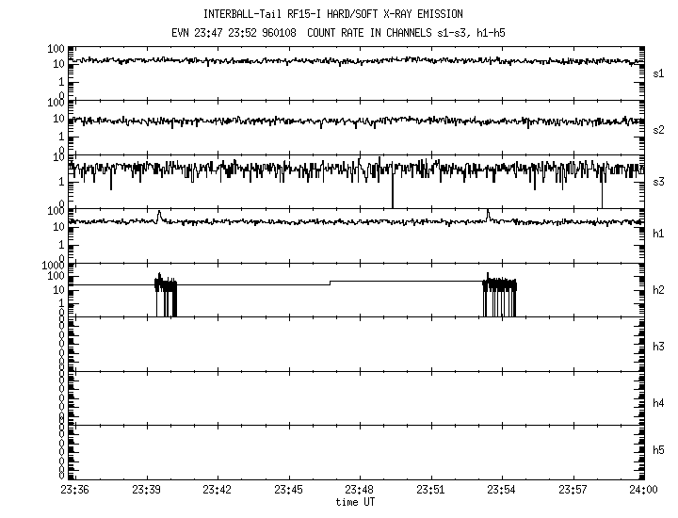Click the h4 channel label
The image size is (678, 518).
(659, 403)
